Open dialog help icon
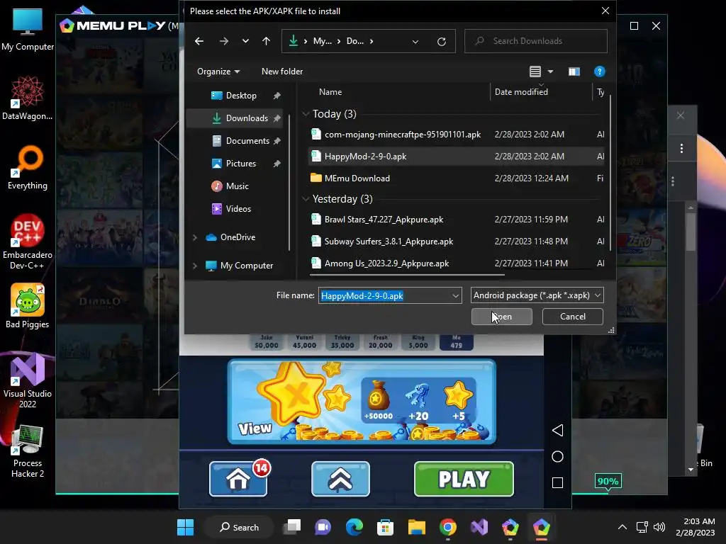This screenshot has width=726, height=544. tap(600, 72)
